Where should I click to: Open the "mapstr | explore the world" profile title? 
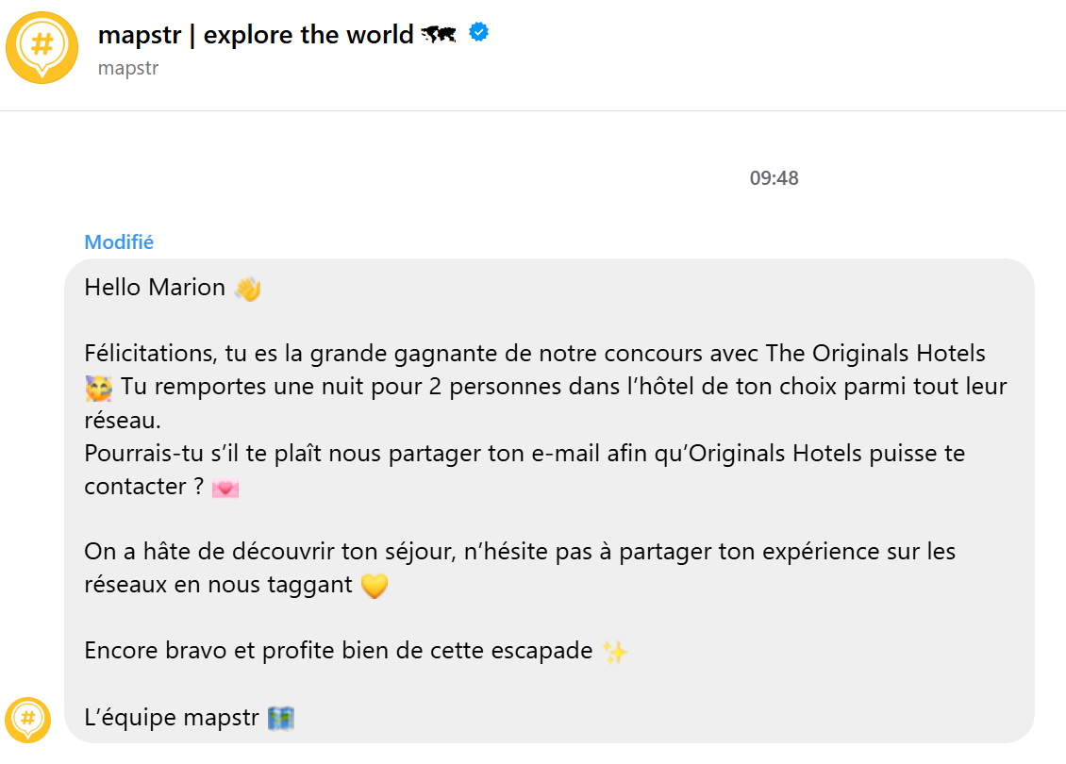(255, 35)
